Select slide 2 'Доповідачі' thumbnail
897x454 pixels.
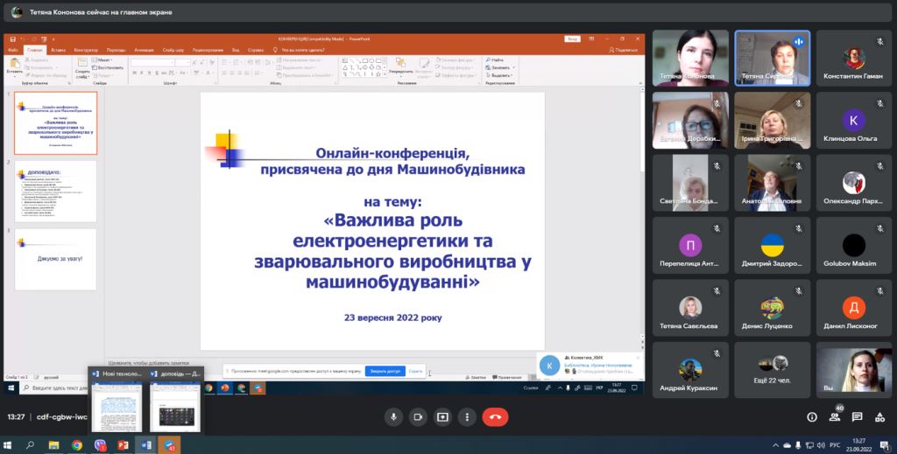click(55, 192)
